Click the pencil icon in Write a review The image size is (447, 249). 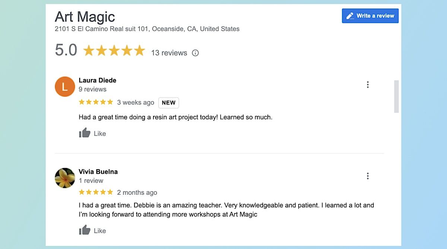pos(350,16)
